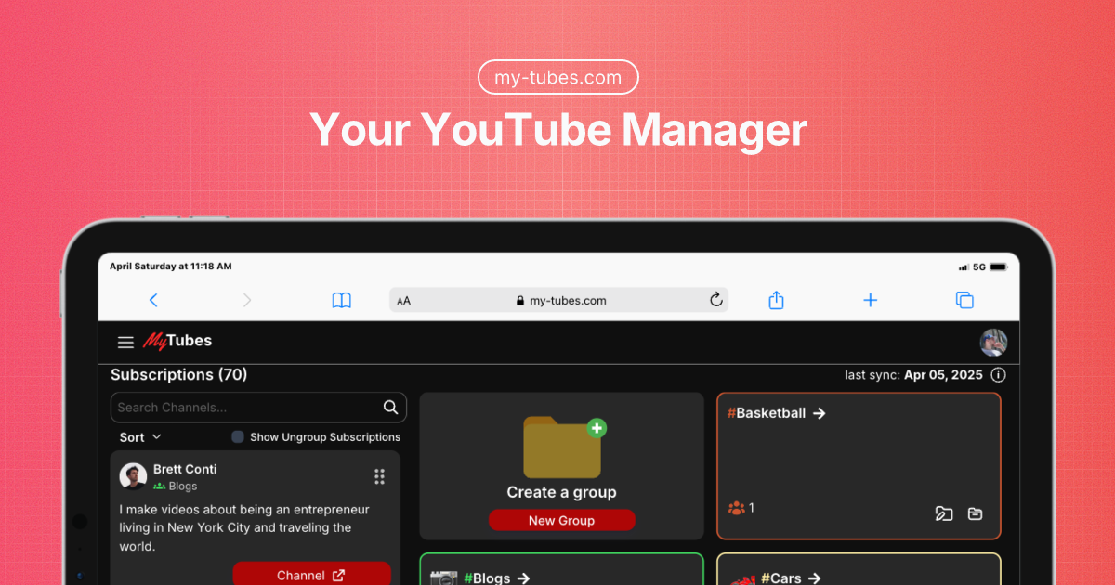Open the tabs overview in Safari

pyautogui.click(x=964, y=299)
